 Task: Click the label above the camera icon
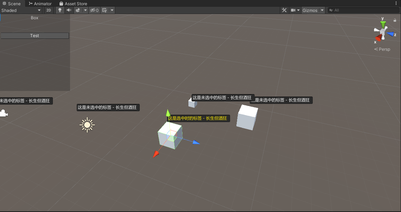click(x=26, y=101)
